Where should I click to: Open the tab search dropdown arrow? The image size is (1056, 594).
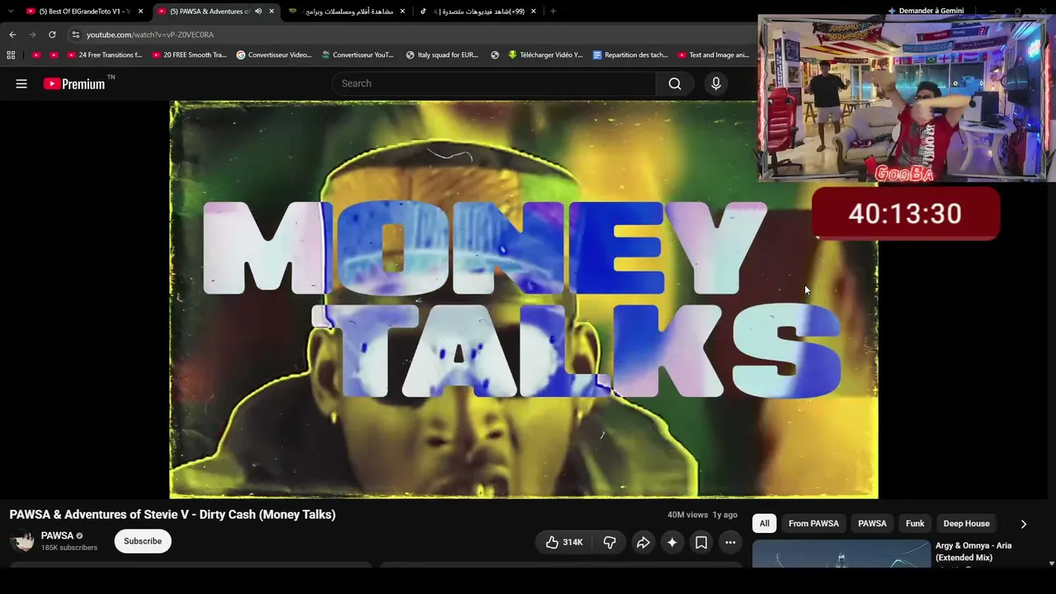tap(11, 12)
